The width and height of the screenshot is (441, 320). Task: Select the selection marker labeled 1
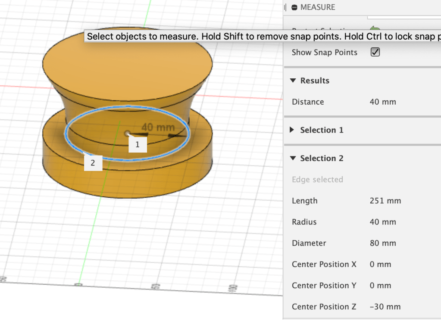[138, 145]
